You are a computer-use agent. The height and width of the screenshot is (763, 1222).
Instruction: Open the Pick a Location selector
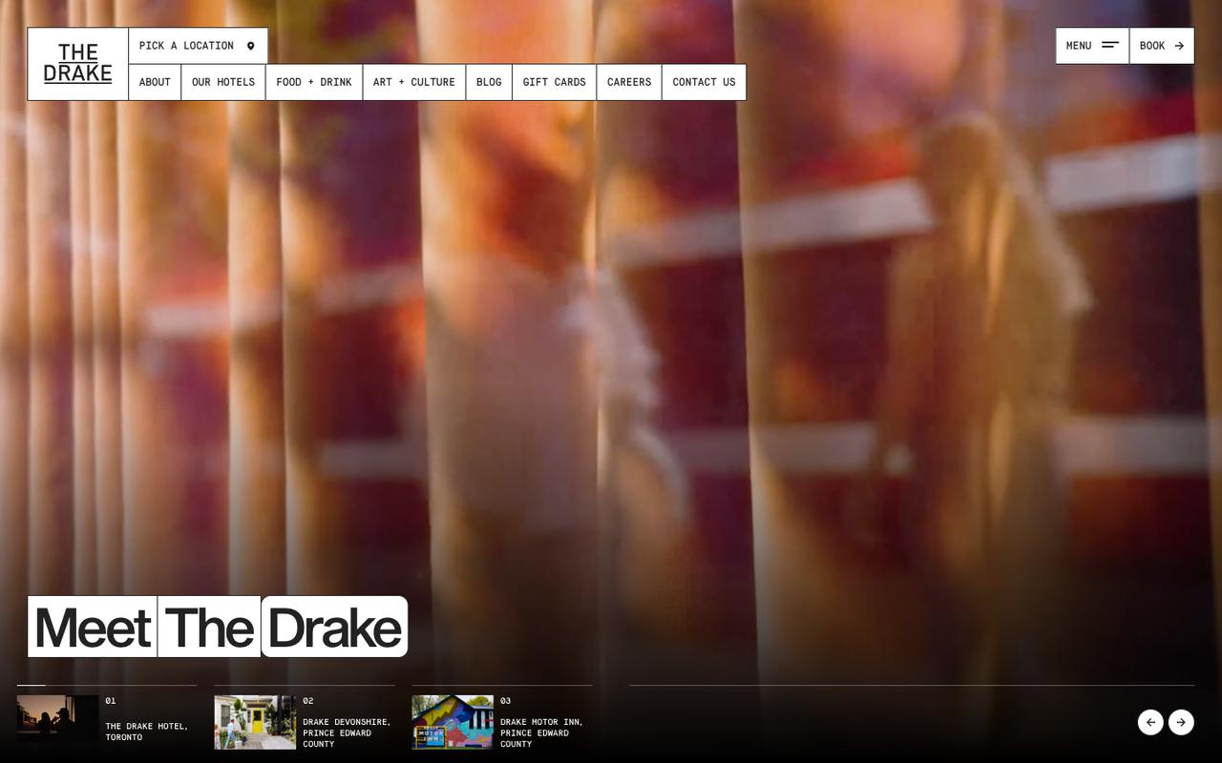pyautogui.click(x=198, y=46)
